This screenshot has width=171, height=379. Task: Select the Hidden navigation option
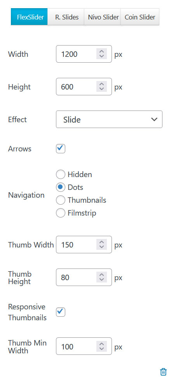coord(60,174)
